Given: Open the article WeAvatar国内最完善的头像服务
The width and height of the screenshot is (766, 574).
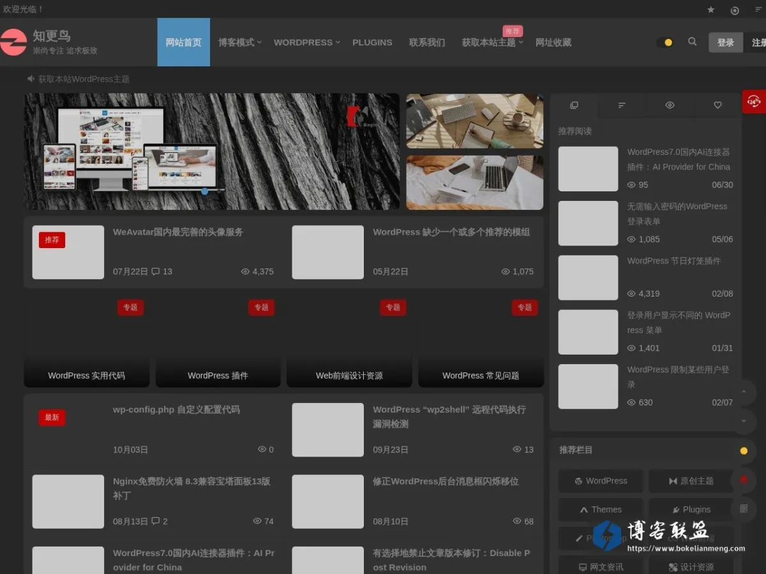Looking at the screenshot, I should click(178, 232).
